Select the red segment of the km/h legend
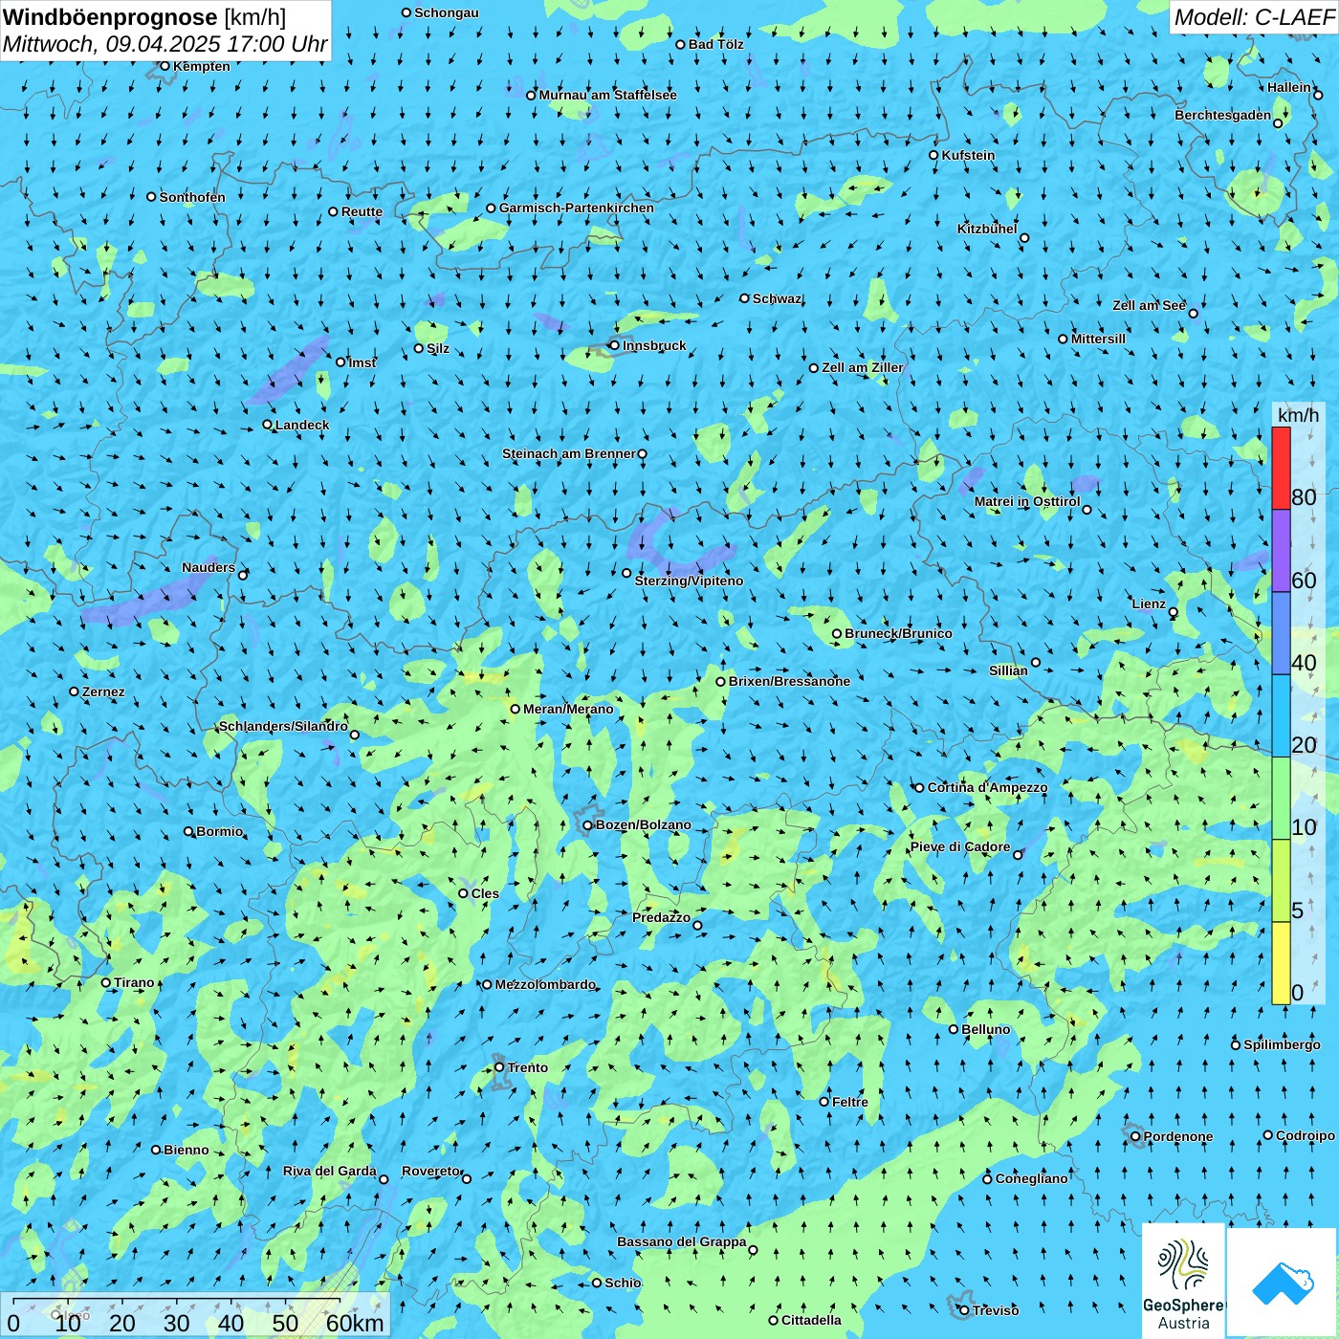 click(1281, 468)
